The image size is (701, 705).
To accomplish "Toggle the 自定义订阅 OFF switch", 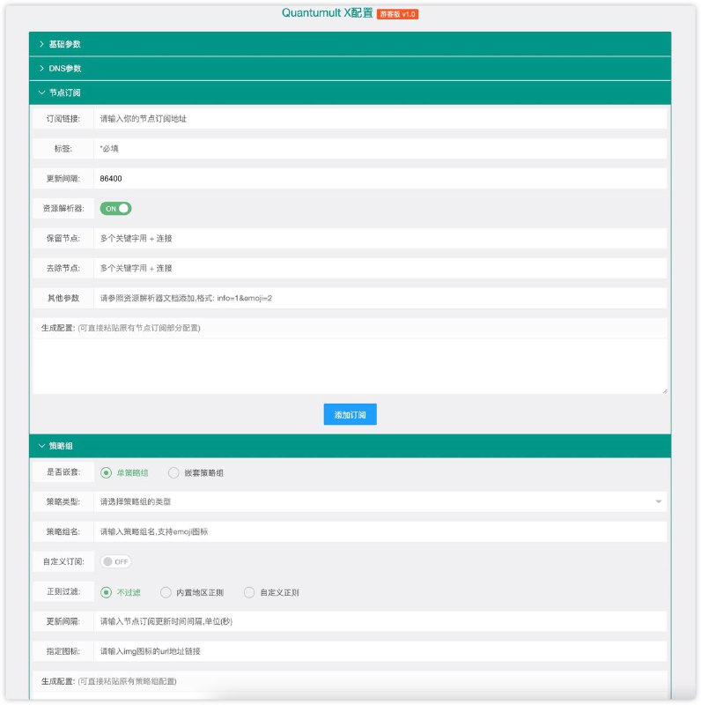I will coord(115,561).
